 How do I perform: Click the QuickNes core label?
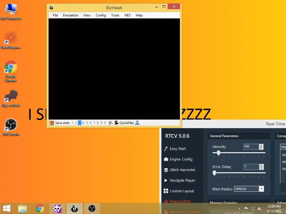click(x=127, y=123)
